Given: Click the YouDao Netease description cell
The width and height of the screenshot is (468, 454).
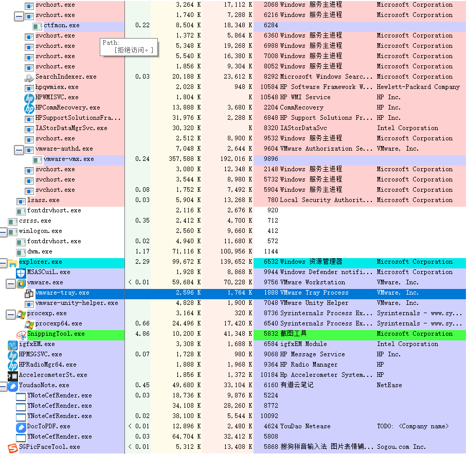Looking at the screenshot, I should click(x=305, y=427).
